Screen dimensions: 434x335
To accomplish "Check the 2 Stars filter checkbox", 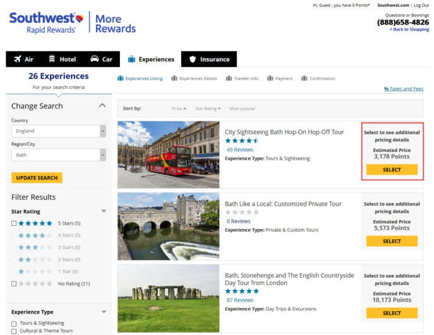I will point(14,259).
